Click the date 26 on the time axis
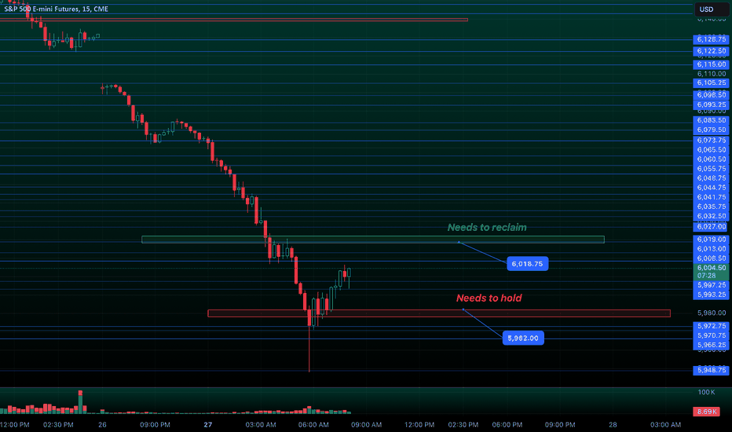 tap(102, 425)
